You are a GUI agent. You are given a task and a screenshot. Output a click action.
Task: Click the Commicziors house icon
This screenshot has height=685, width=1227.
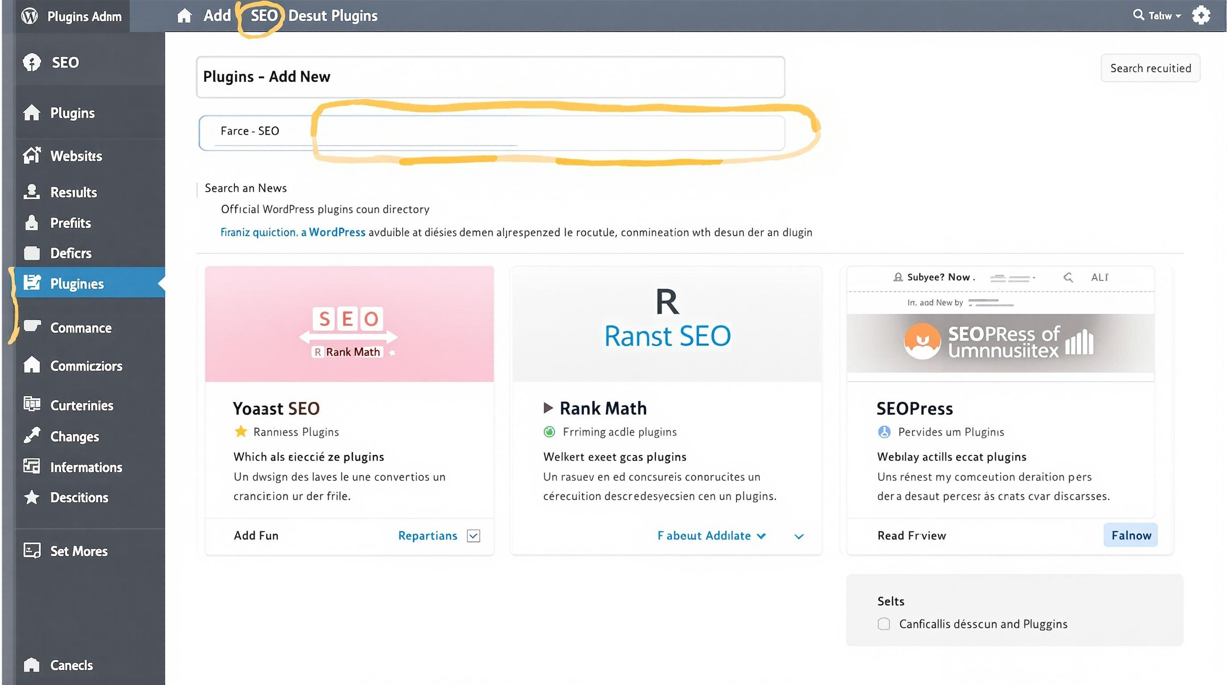32,364
